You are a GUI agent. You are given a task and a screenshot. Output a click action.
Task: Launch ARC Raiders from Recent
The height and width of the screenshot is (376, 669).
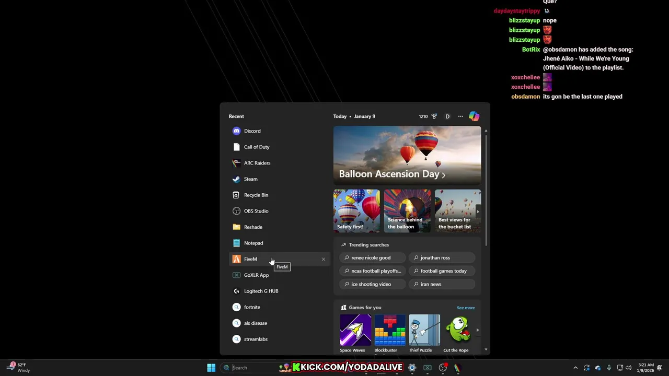(x=280, y=163)
